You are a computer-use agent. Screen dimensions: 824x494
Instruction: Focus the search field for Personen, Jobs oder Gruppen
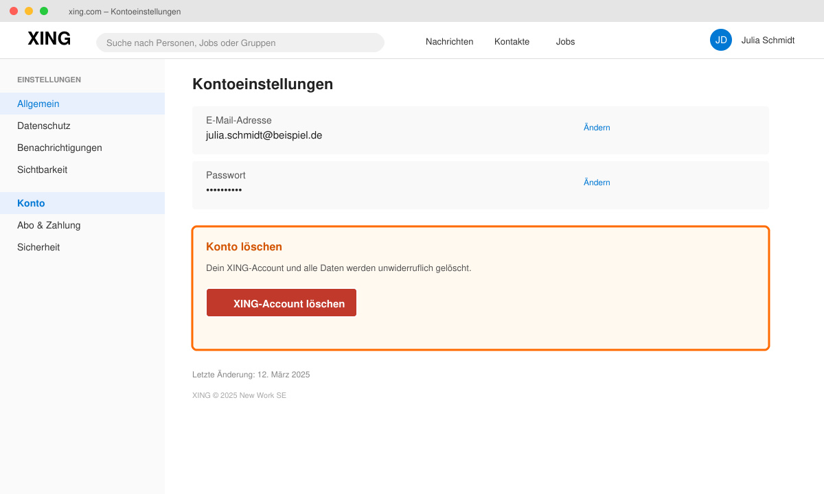[x=240, y=43]
